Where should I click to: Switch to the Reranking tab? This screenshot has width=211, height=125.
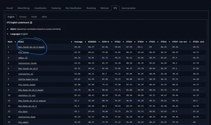pyautogui.click(x=91, y=8)
